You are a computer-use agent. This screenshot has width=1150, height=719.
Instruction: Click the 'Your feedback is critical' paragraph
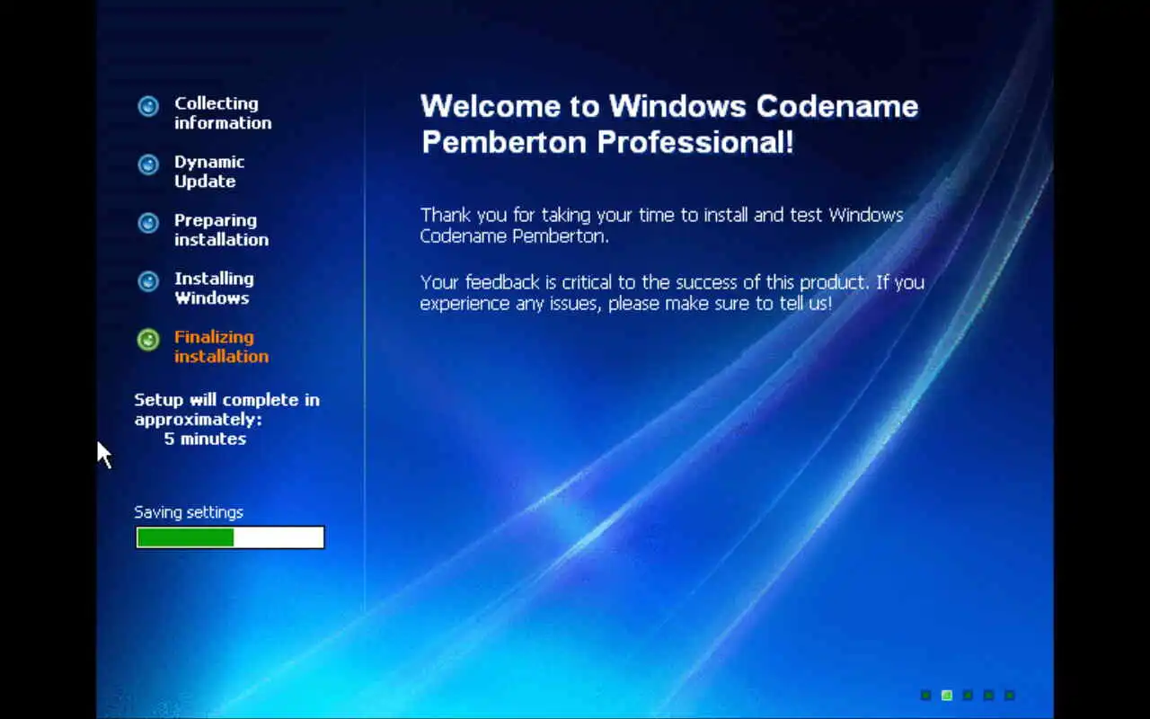(x=672, y=293)
